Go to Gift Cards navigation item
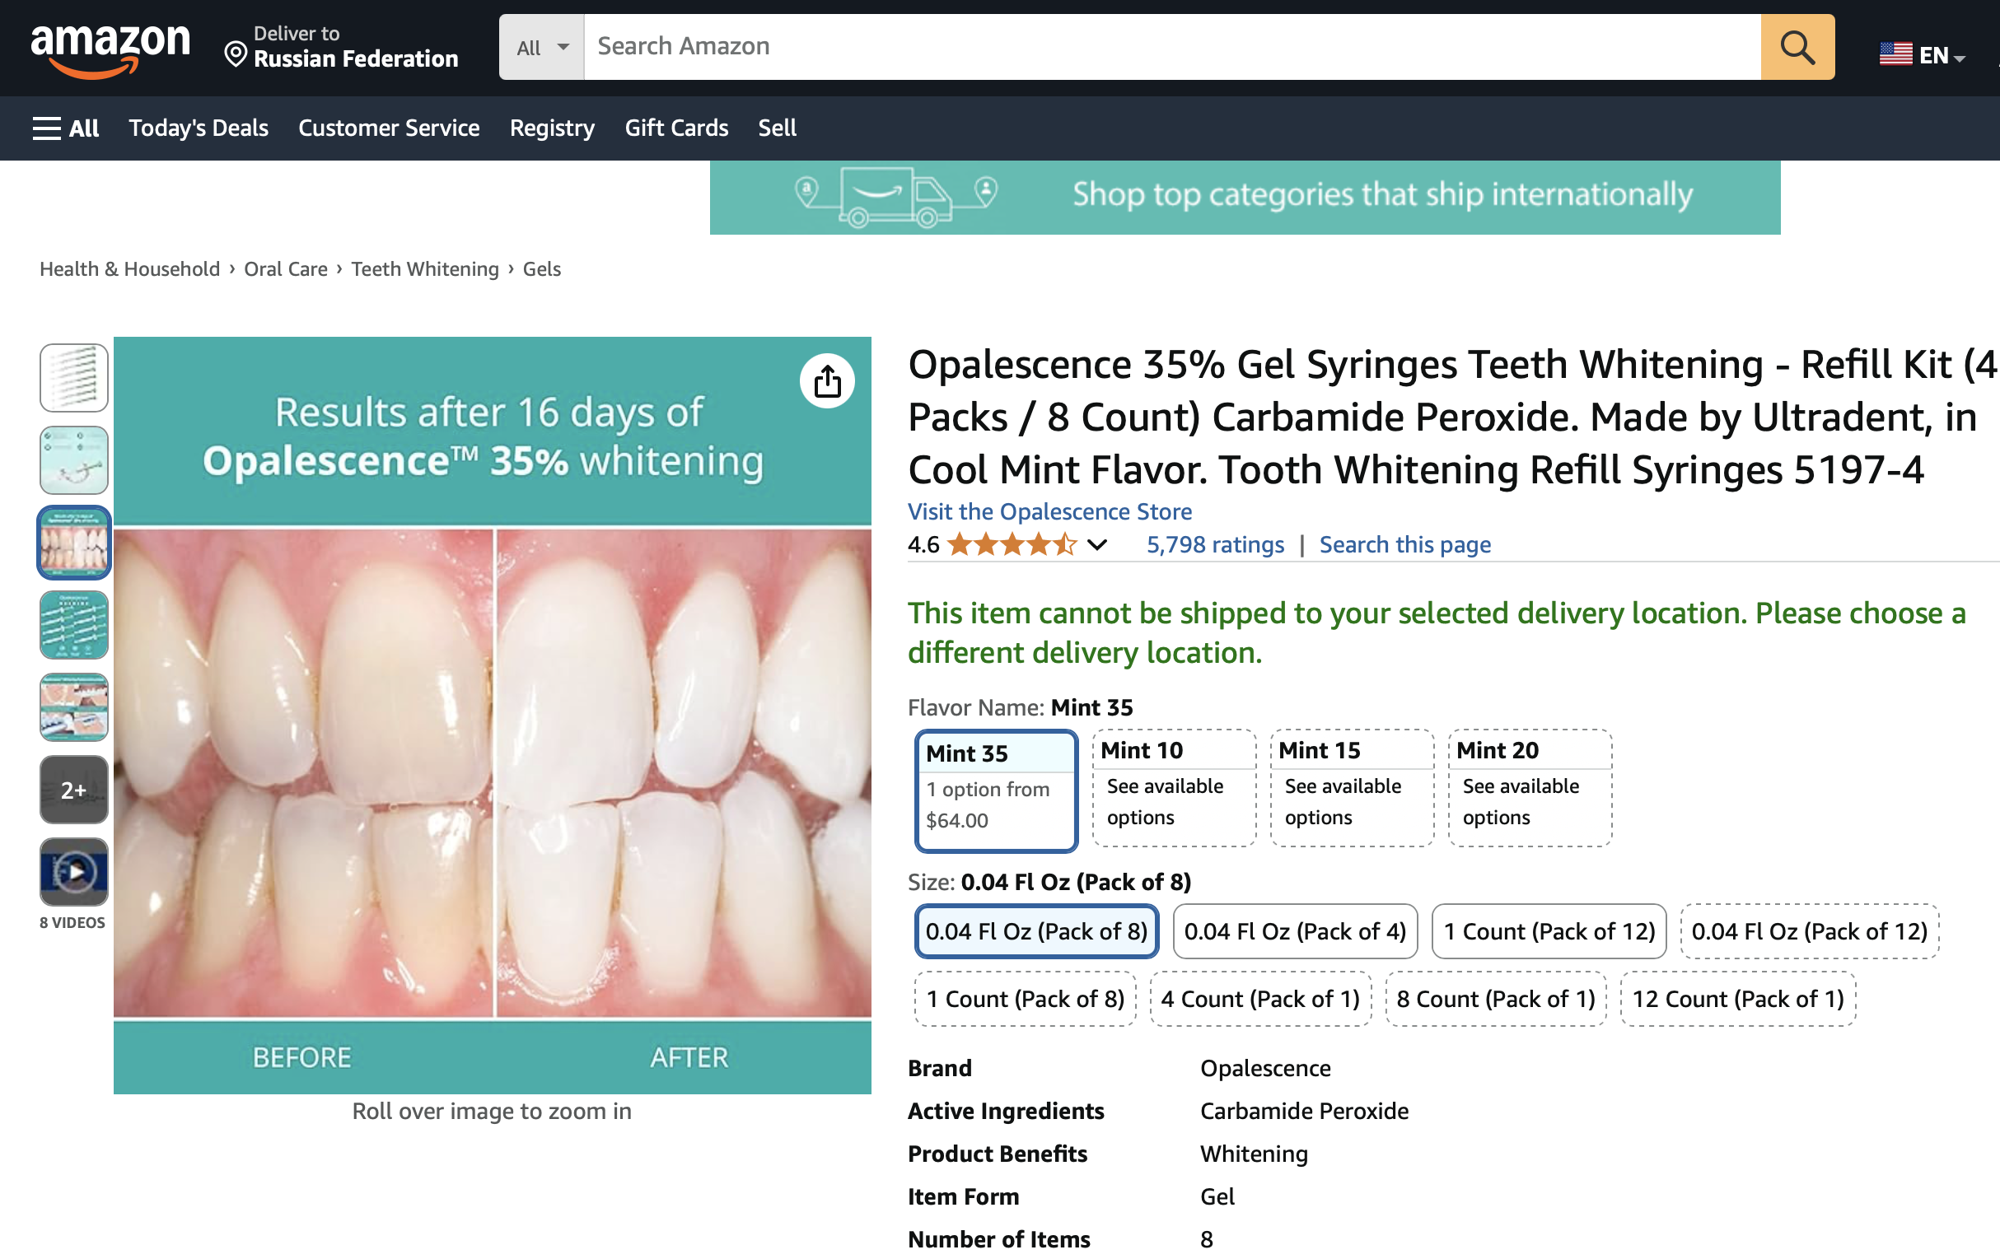 point(676,128)
